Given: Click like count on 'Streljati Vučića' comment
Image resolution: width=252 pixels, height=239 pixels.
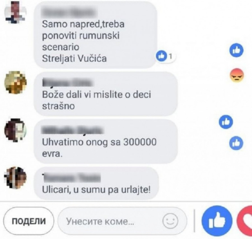Looking at the screenshot, I should [x=166, y=56].
